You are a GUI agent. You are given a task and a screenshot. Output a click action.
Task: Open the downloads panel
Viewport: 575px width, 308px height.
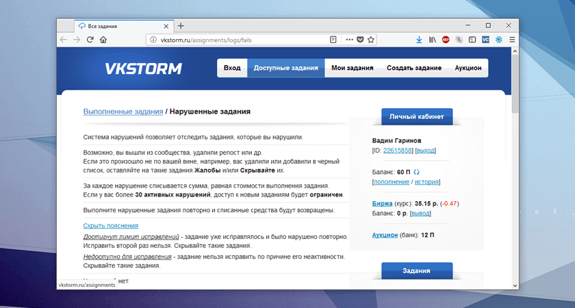click(x=419, y=40)
